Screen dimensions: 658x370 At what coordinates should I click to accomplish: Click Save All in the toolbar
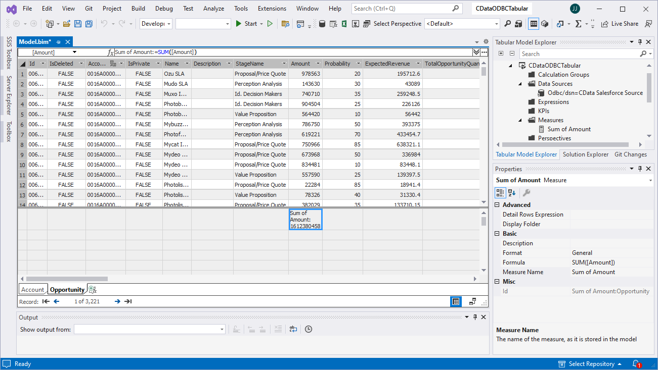point(89,24)
